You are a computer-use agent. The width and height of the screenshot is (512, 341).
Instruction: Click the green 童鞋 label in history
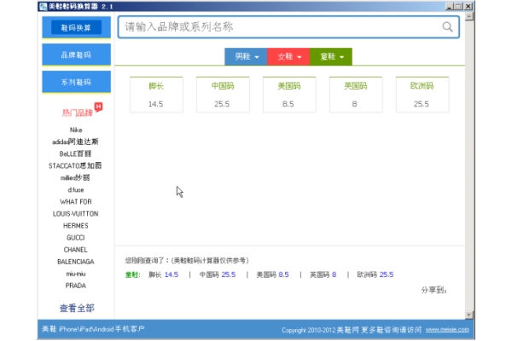[132, 275]
